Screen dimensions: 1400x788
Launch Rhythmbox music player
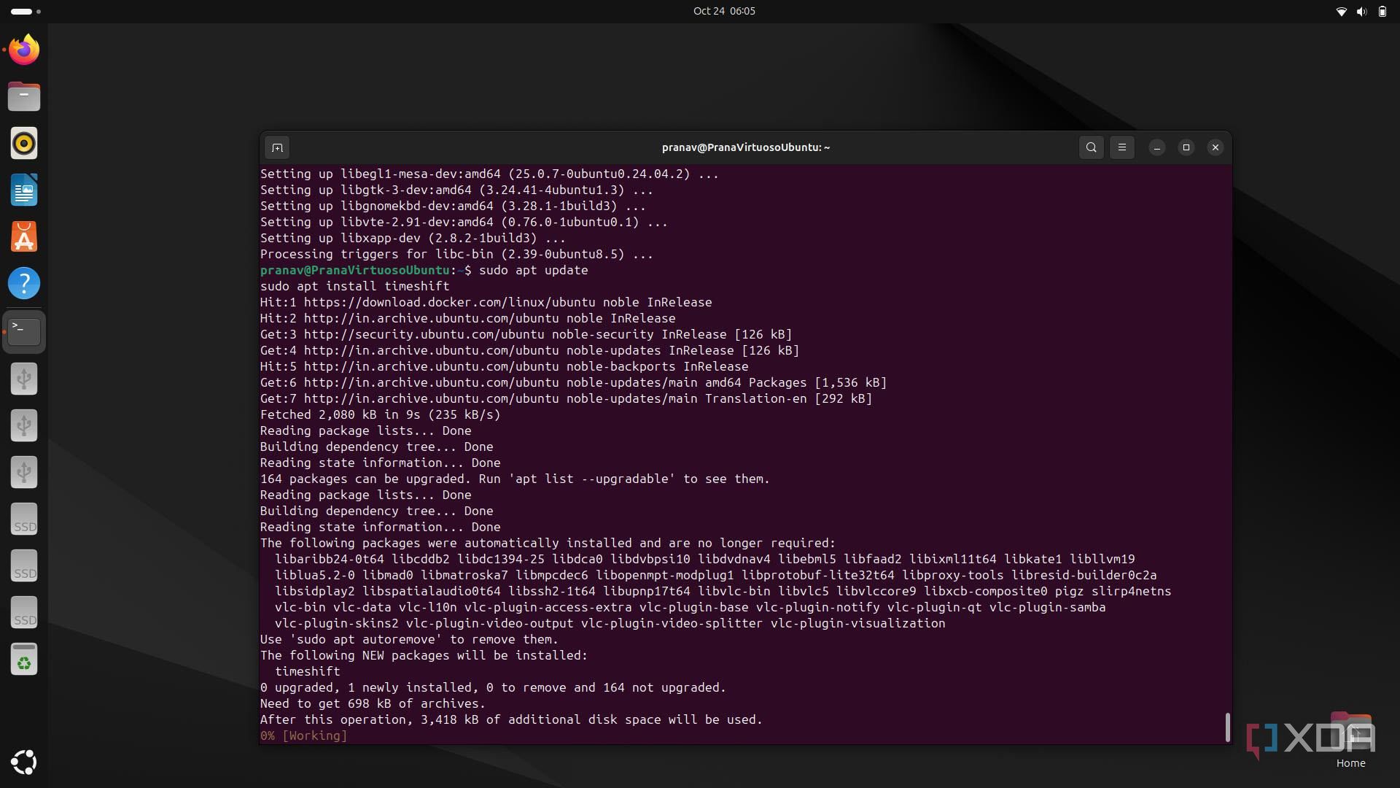(x=24, y=143)
